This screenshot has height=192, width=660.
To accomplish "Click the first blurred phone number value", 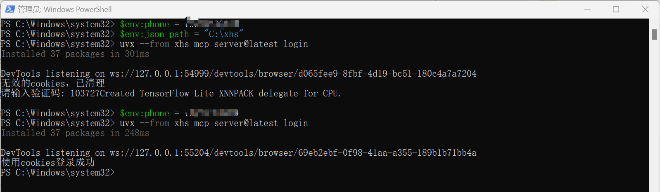I will tap(211, 23).
